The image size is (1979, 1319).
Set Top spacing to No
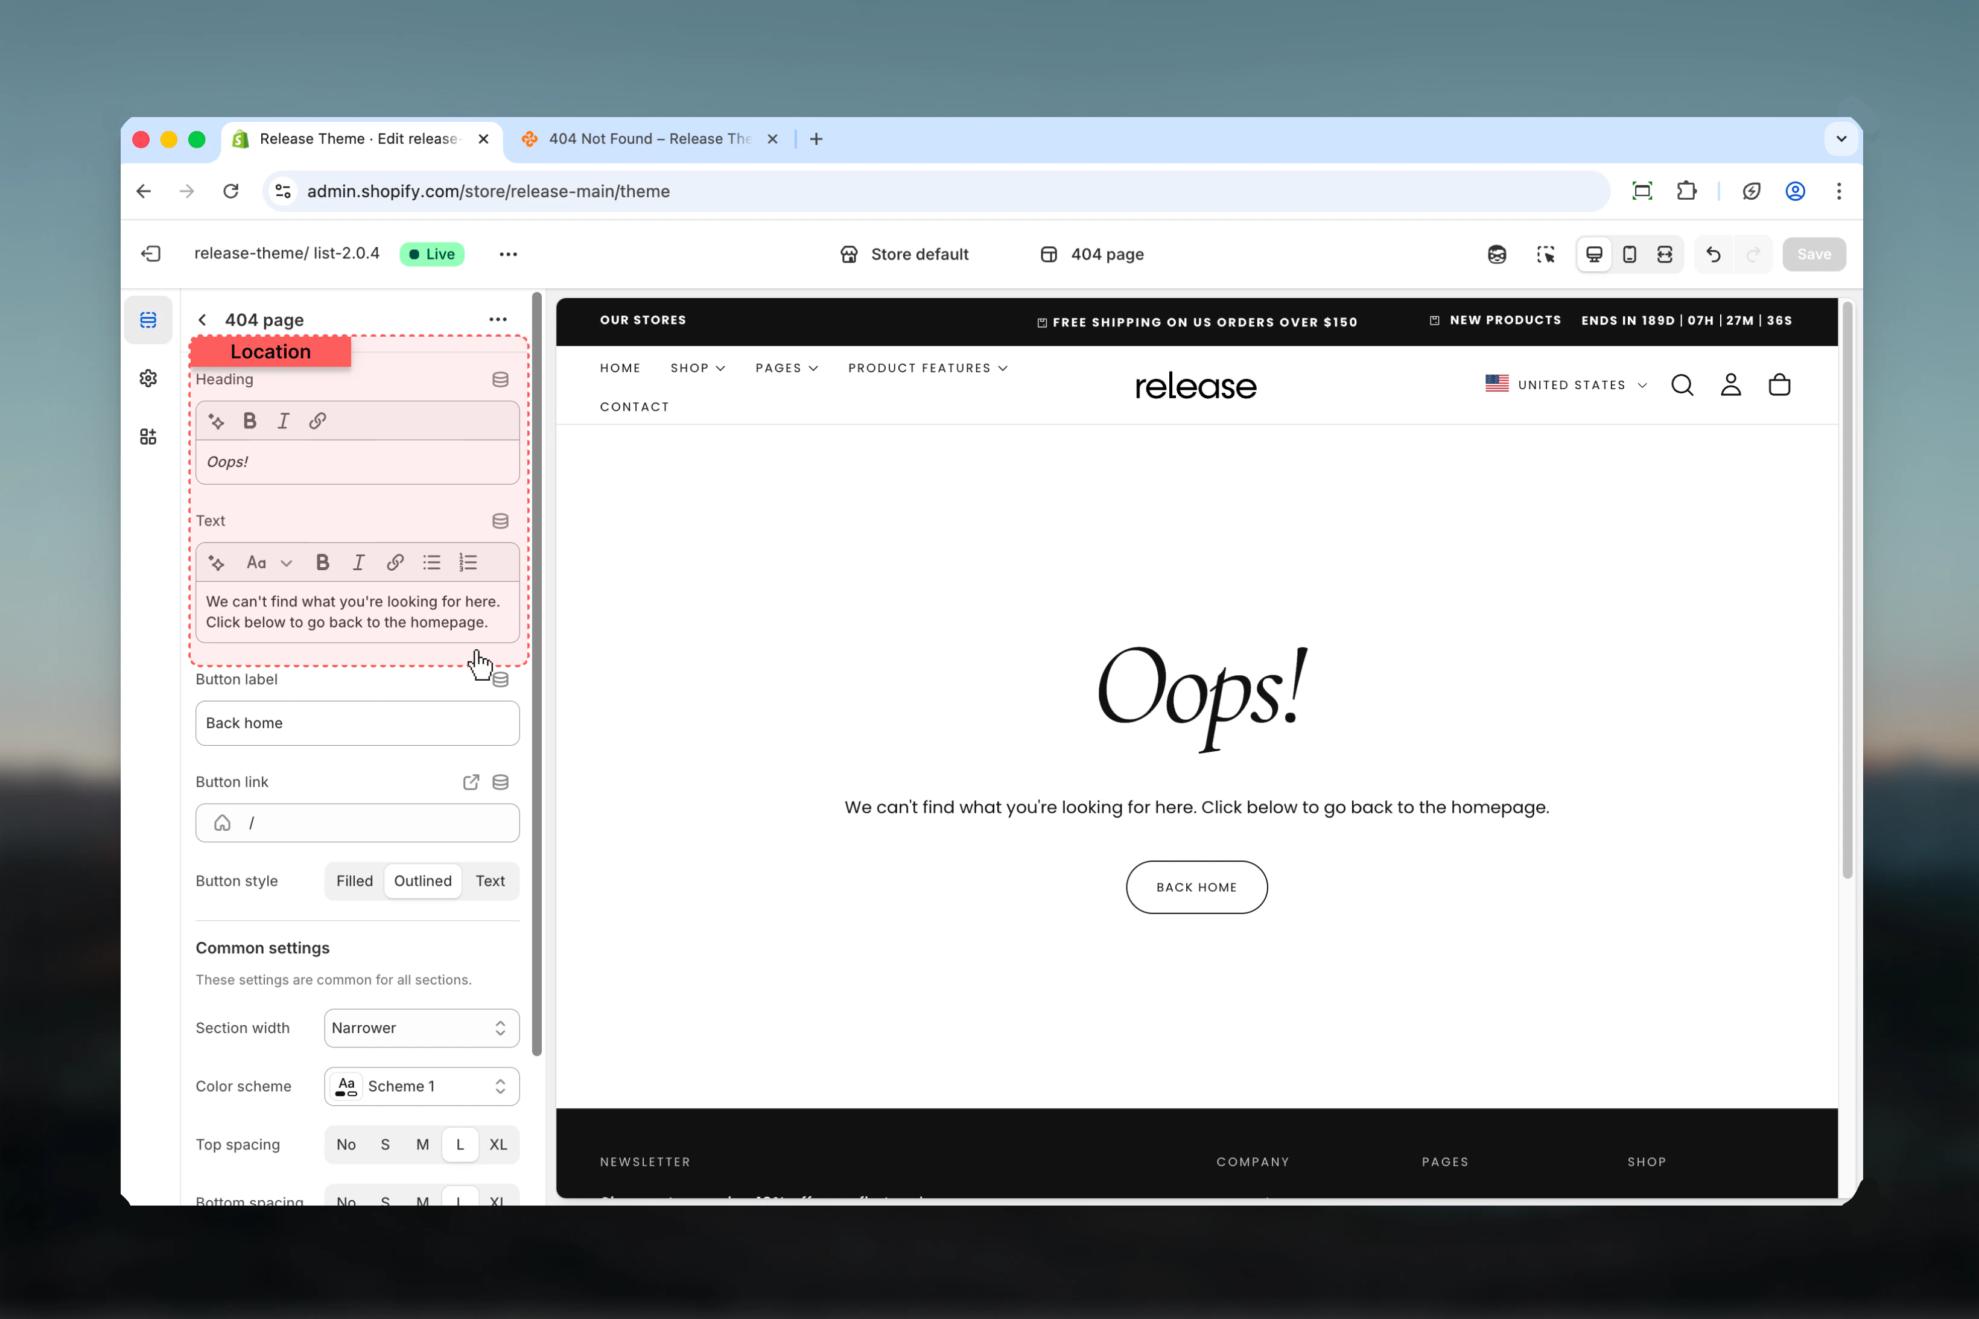[x=346, y=1145]
